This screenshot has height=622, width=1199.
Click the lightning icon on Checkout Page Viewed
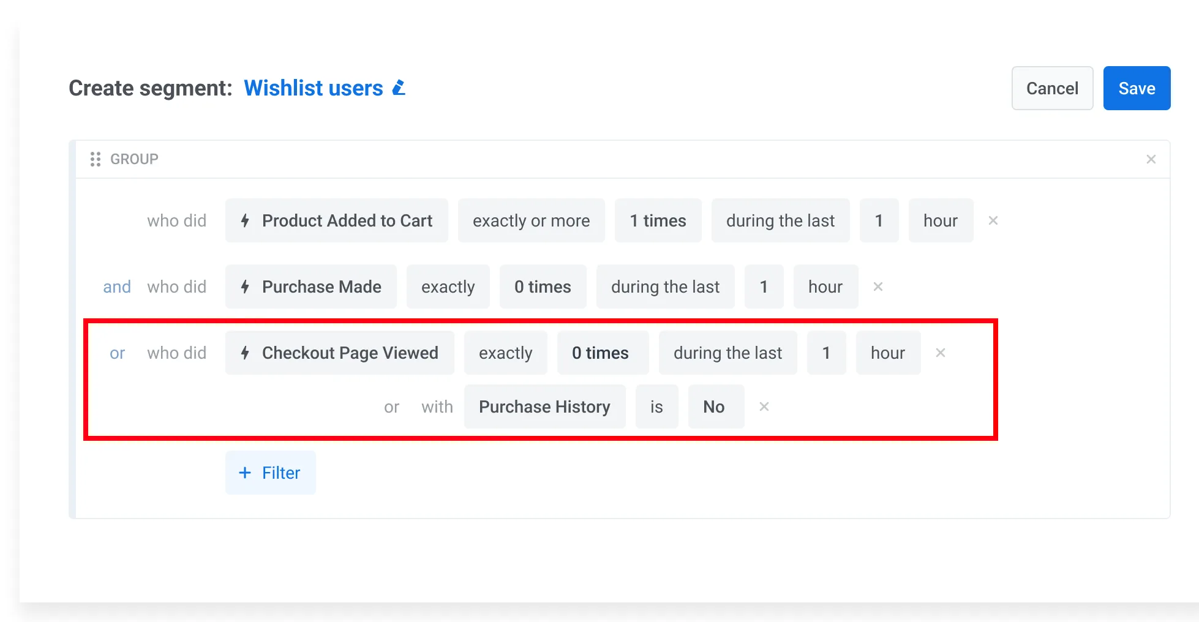click(245, 353)
